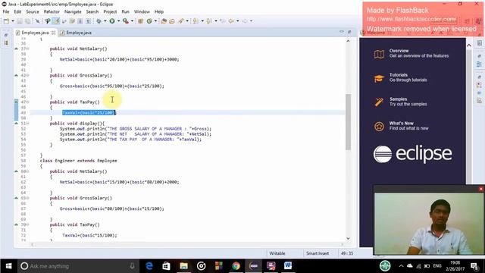Click the Previous Annotation toolbar icon
This screenshot has width=485, height=273.
pyautogui.click(x=209, y=21)
